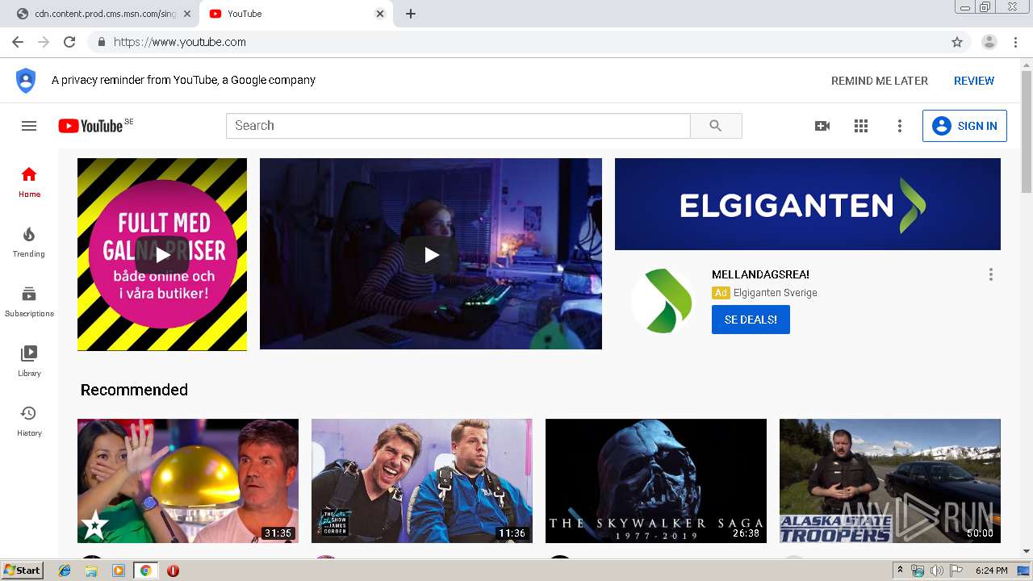Click into the Search input field
This screenshot has height=581, width=1033.
coord(458,126)
